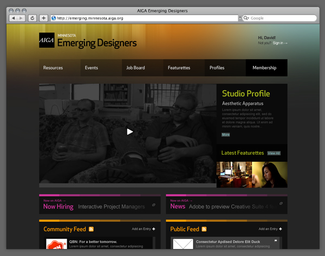Click external link icon in Now Hiring
The width and height of the screenshot is (325, 256).
pos(154,205)
